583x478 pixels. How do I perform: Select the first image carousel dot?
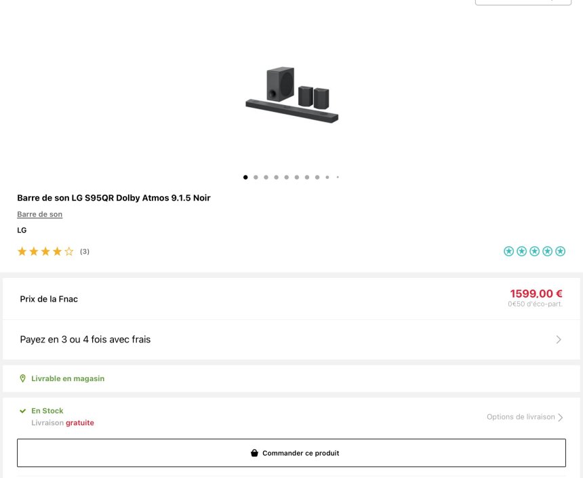pos(245,177)
